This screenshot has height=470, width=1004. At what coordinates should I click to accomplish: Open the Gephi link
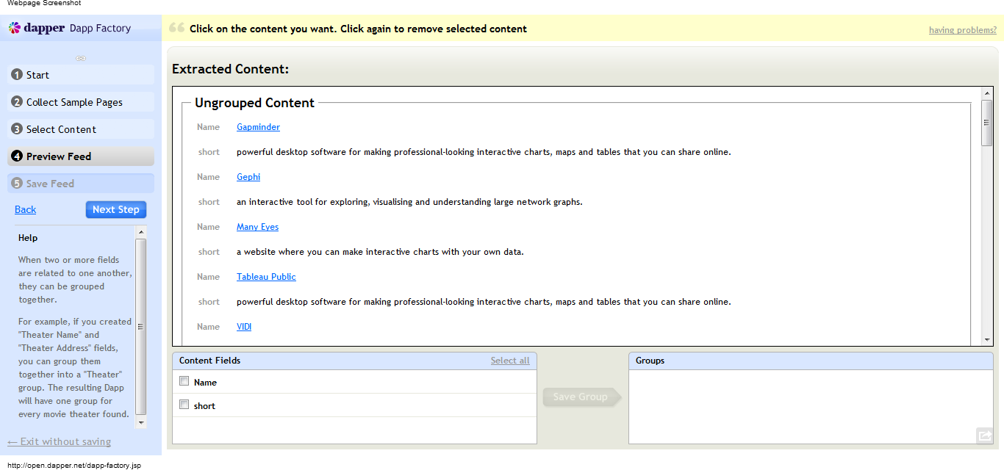point(248,177)
